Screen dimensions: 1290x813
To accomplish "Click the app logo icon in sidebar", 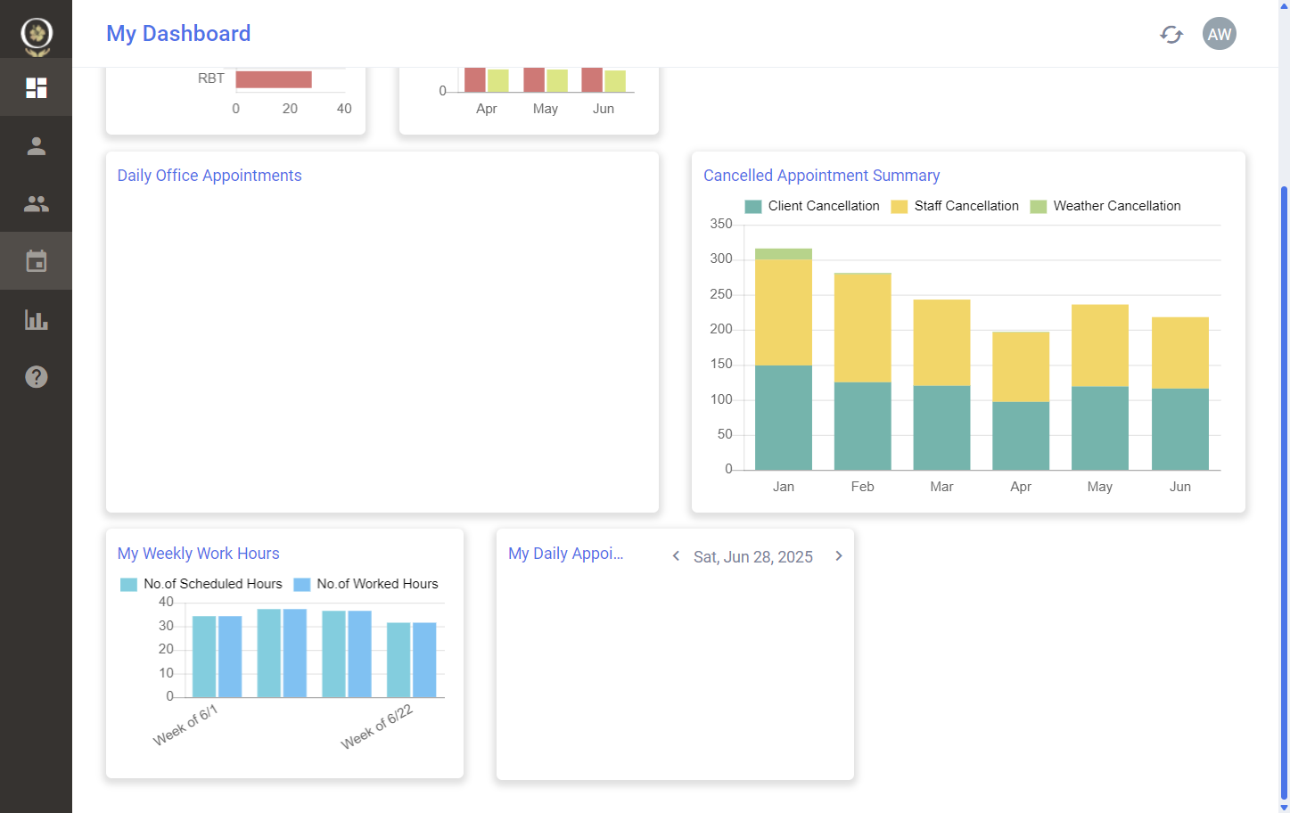I will [37, 36].
